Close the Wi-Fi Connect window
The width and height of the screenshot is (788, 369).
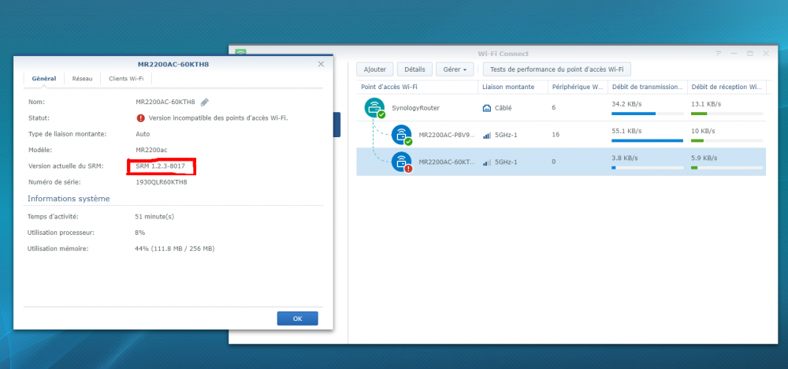point(766,54)
